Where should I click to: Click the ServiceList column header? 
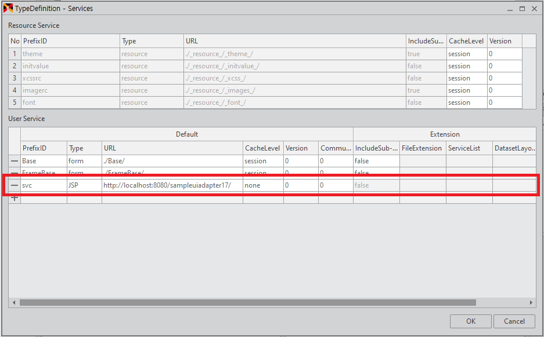(x=469, y=148)
